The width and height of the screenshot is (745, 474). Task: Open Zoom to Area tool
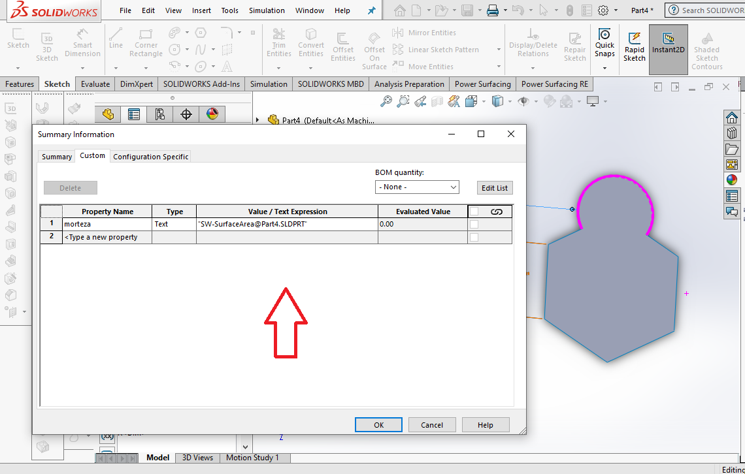pyautogui.click(x=403, y=101)
